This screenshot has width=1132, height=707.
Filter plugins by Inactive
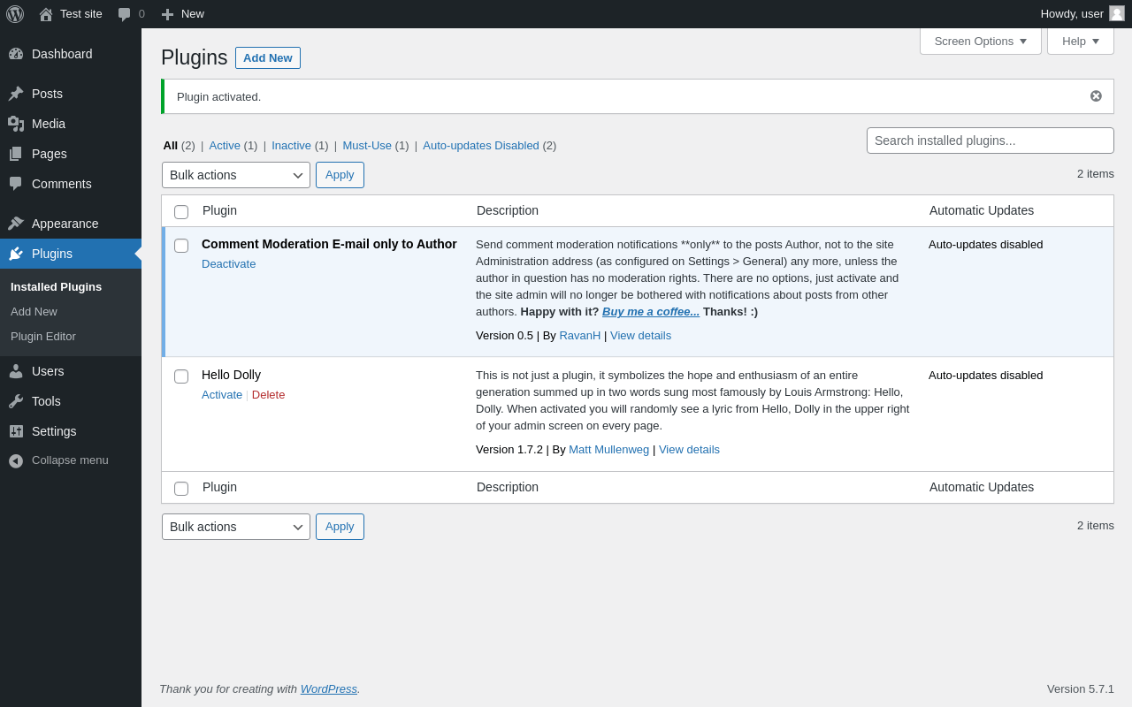click(x=291, y=146)
